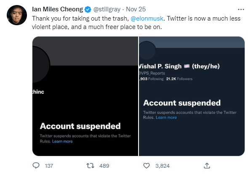Screen dimensions: 248x174
Task: Click the 137 replies count
Action: [49, 166]
